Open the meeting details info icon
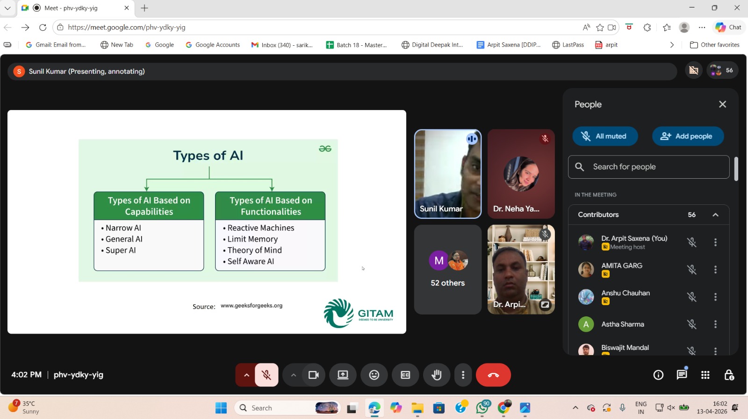This screenshot has height=419, width=748. point(658,375)
